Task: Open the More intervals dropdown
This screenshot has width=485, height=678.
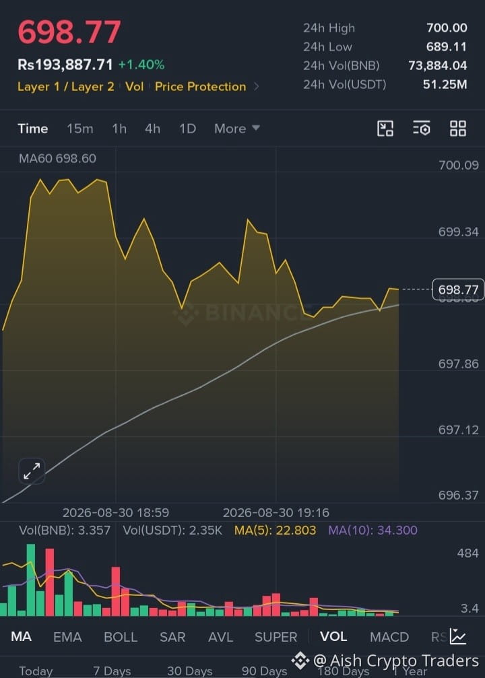Action: (236, 129)
